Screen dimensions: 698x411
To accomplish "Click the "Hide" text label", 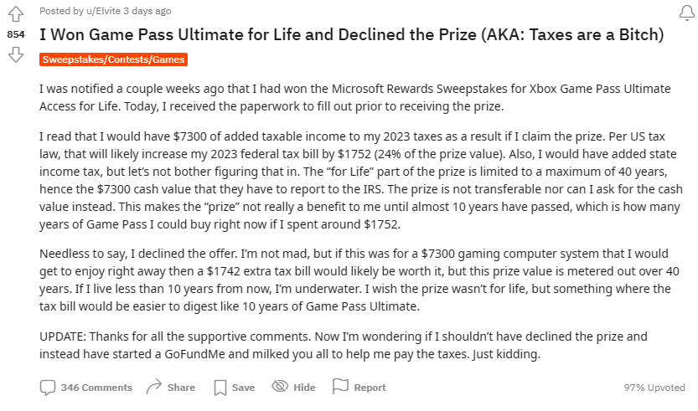I will [304, 388].
